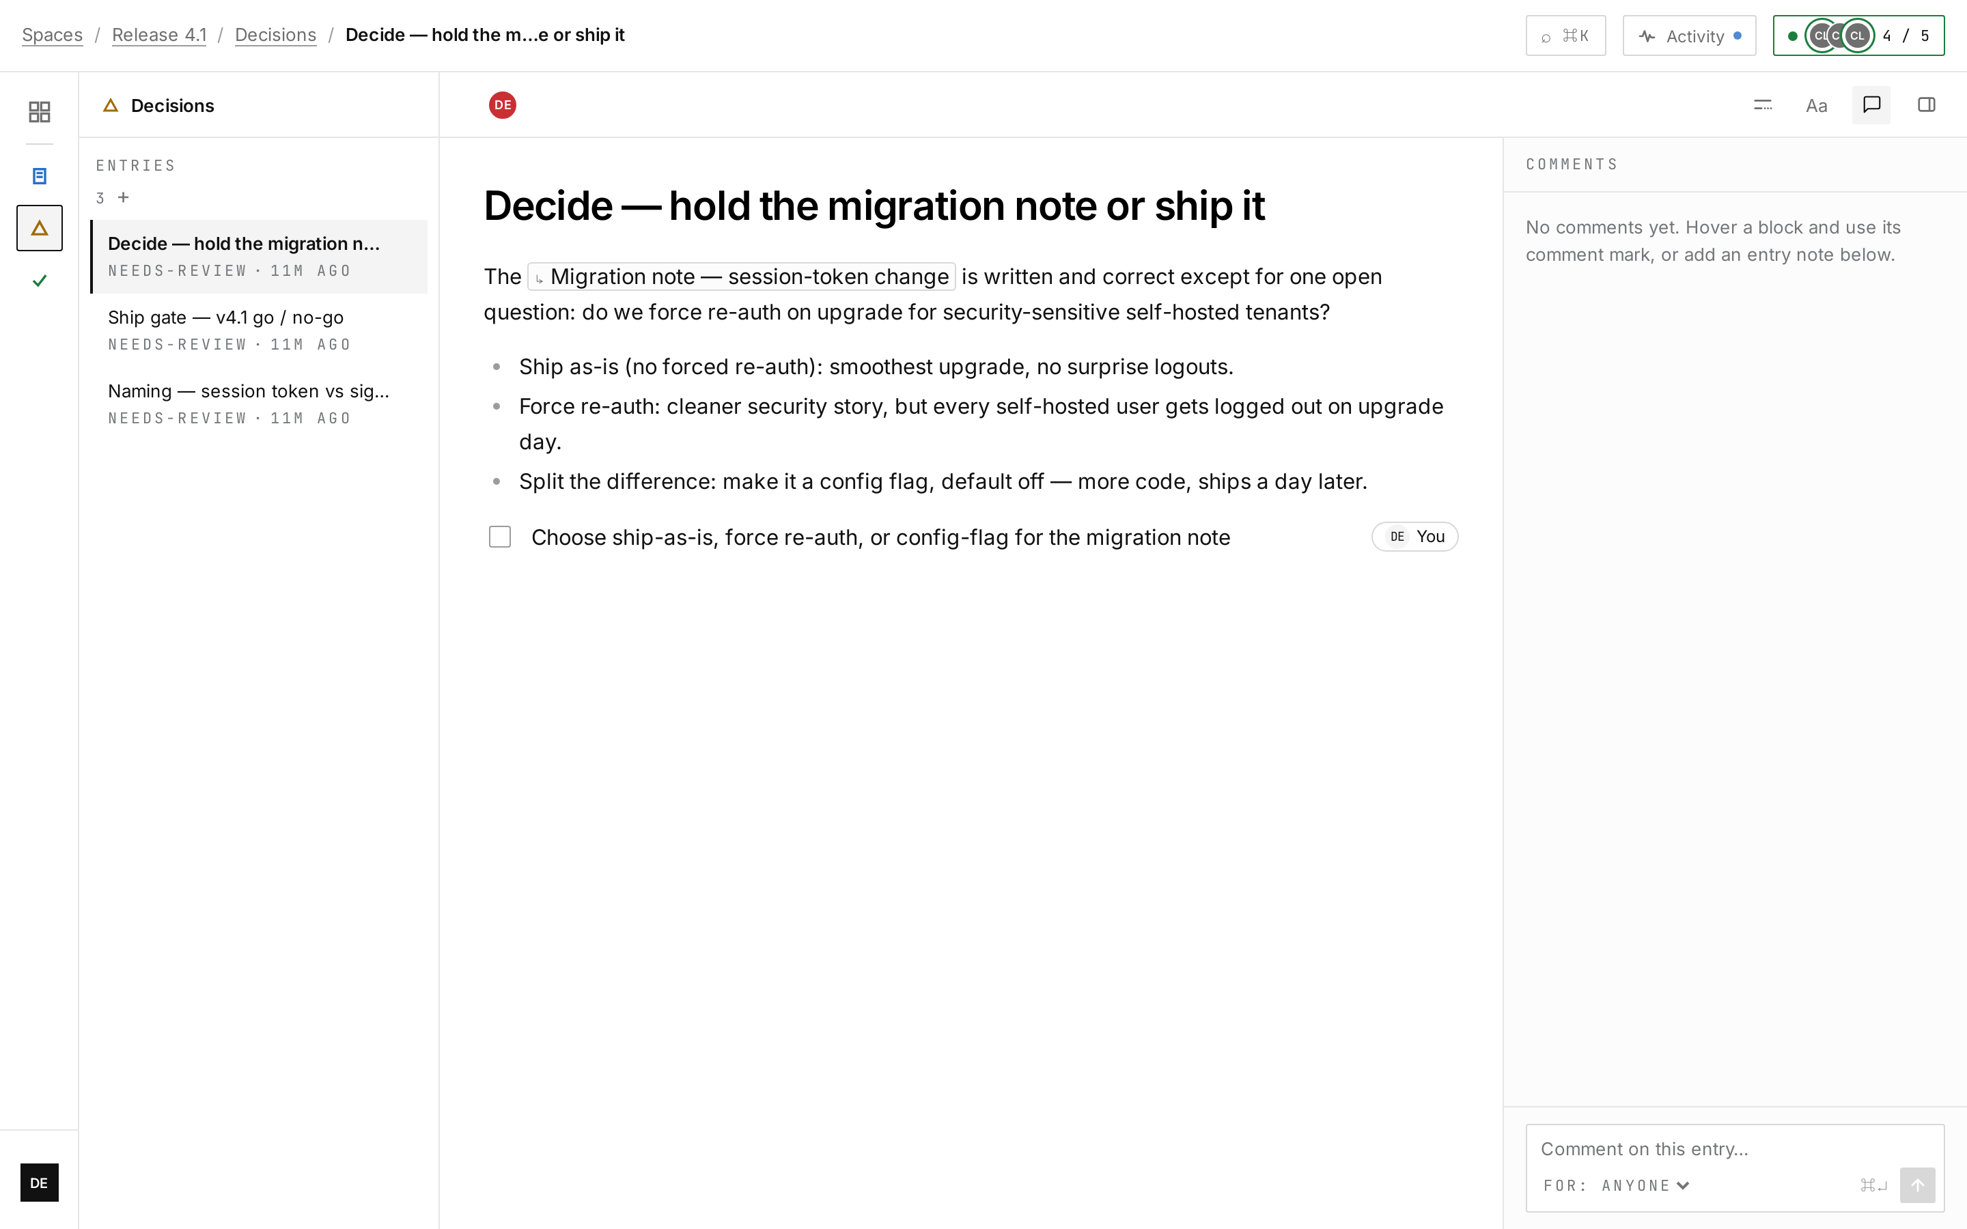The height and width of the screenshot is (1229, 1967).
Task: Open the FOR: ANYONE dropdown
Action: (1617, 1185)
